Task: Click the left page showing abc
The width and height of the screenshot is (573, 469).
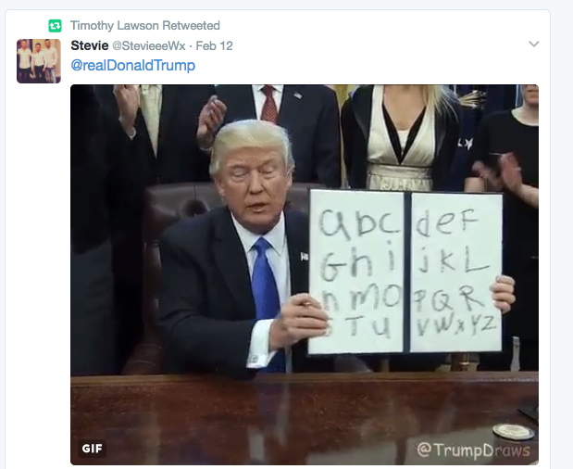Action: click(x=356, y=272)
